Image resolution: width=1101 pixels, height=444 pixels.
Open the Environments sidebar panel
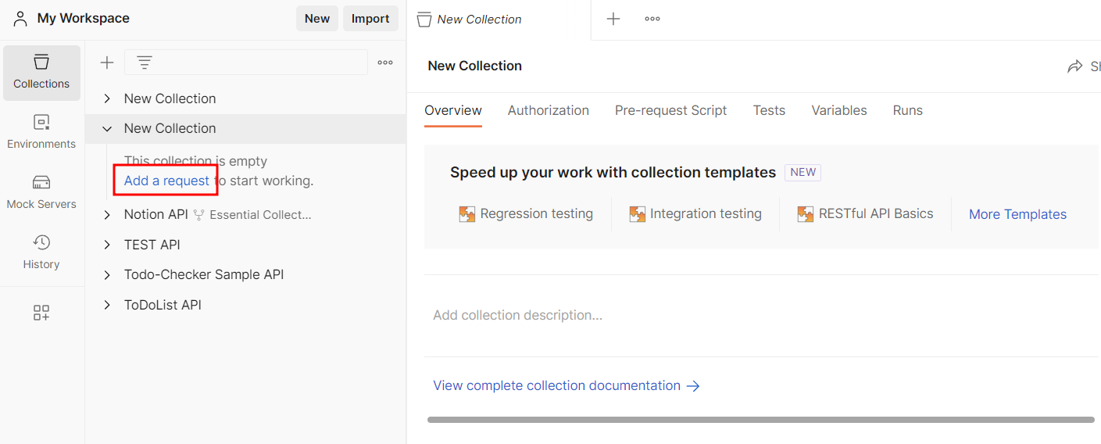point(41,132)
